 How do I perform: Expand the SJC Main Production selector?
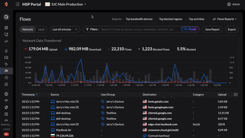[x=66, y=4]
